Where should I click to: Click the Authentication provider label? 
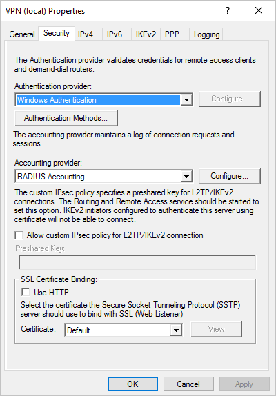pos(53,86)
